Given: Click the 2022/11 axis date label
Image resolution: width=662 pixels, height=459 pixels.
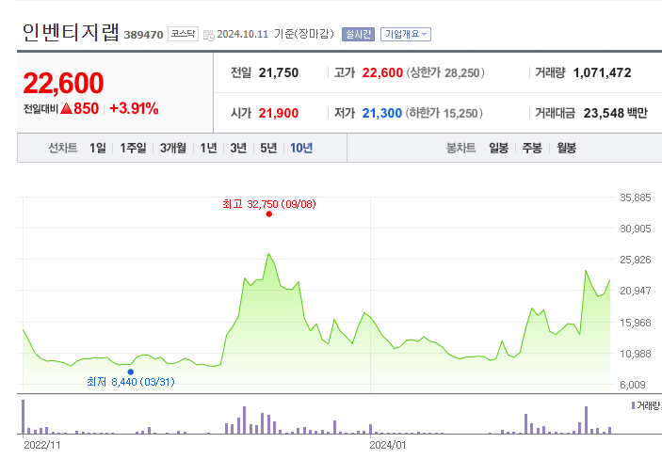Looking at the screenshot, I should click(41, 445).
